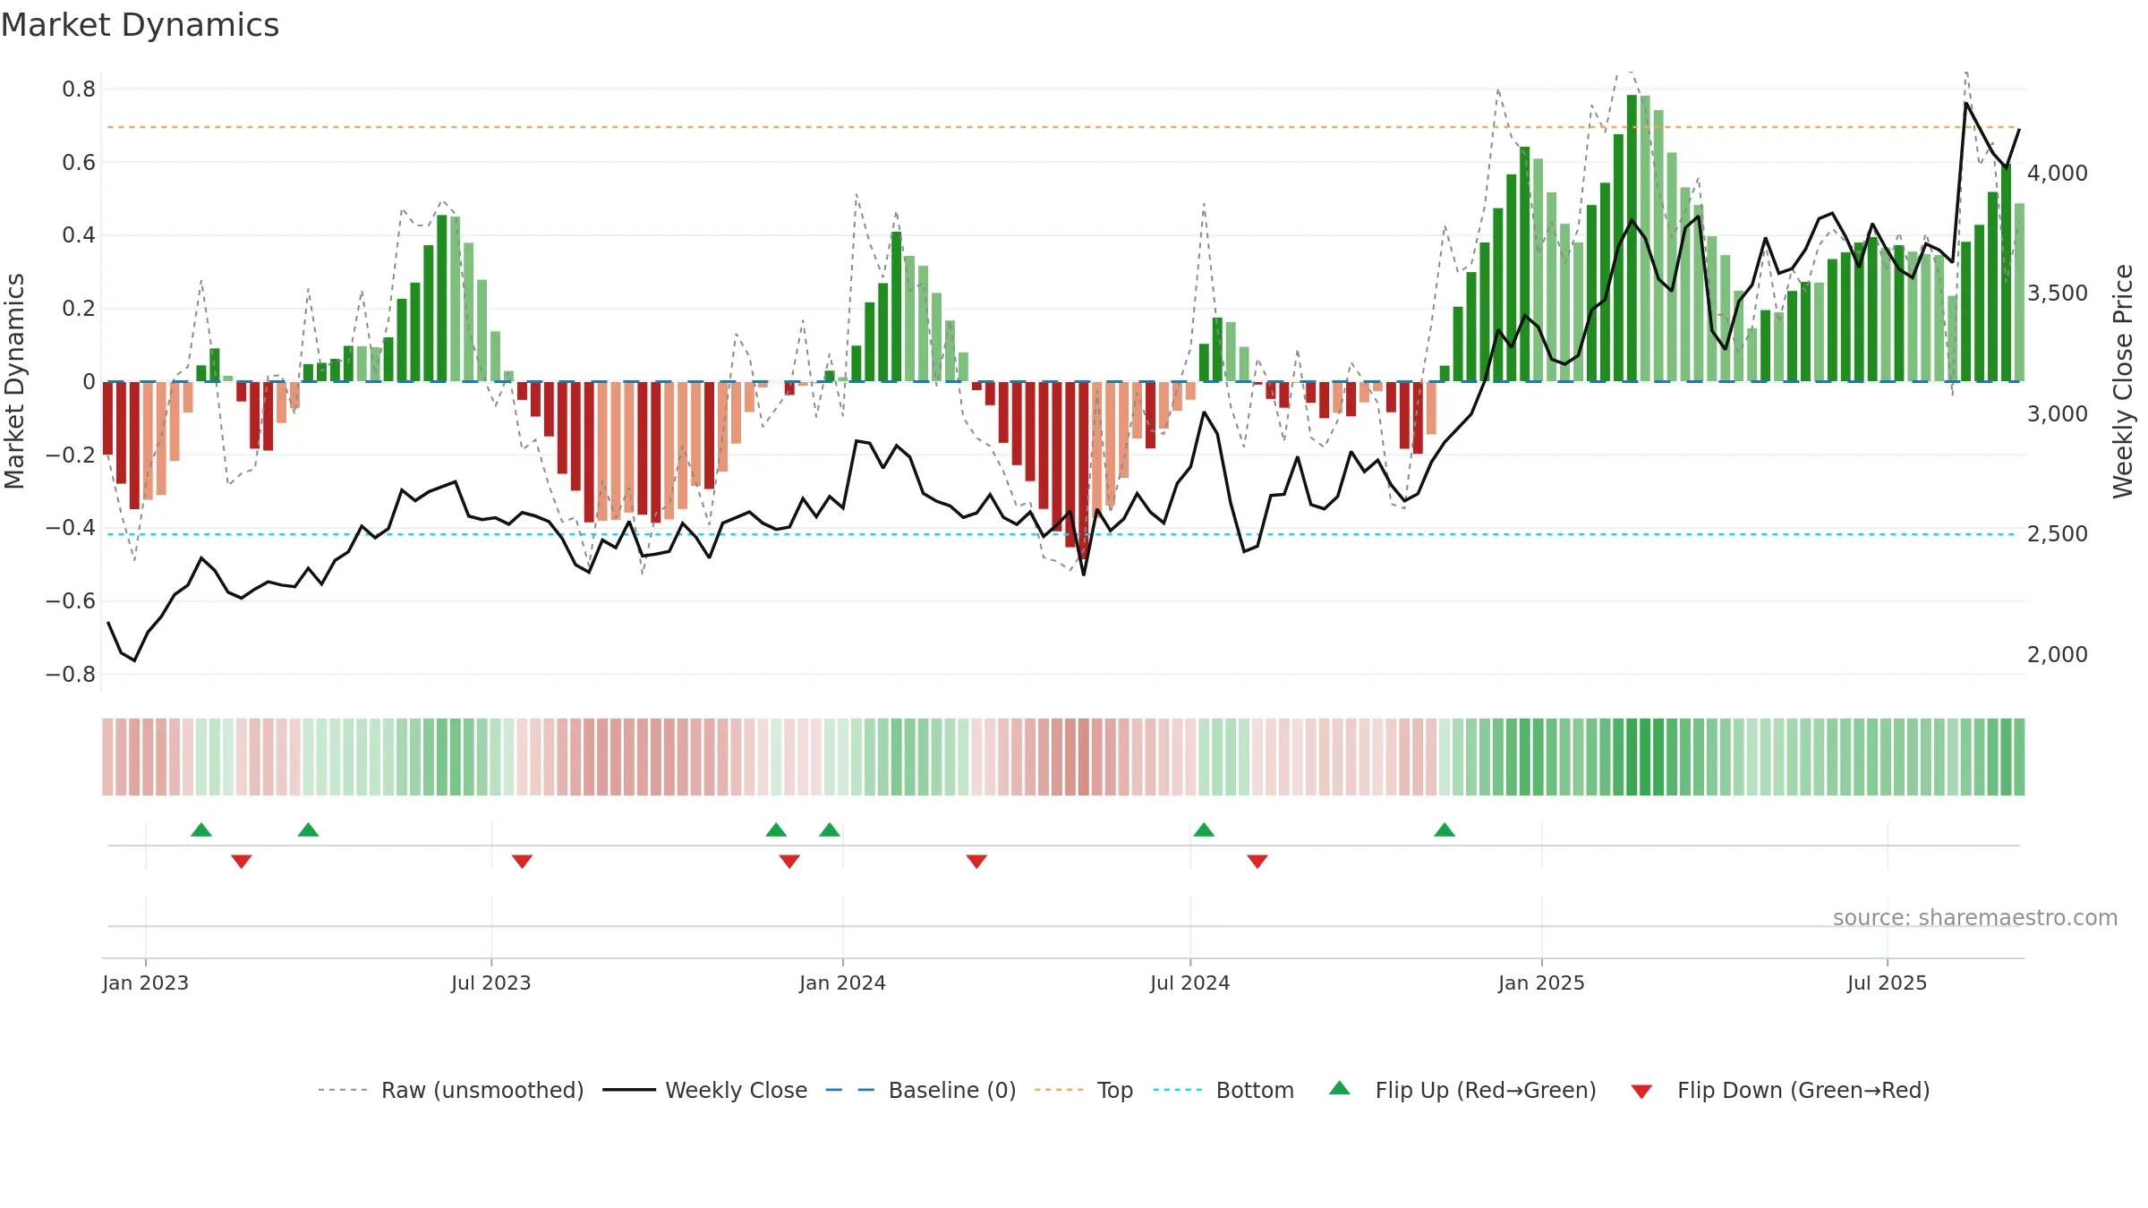Image resolution: width=2148 pixels, height=1208 pixels.
Task: Click the 0.8 left axis tick label
Action: (79, 89)
